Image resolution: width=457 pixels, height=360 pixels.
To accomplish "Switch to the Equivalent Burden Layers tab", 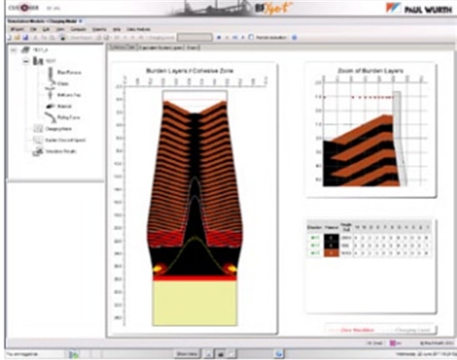I will [x=161, y=47].
